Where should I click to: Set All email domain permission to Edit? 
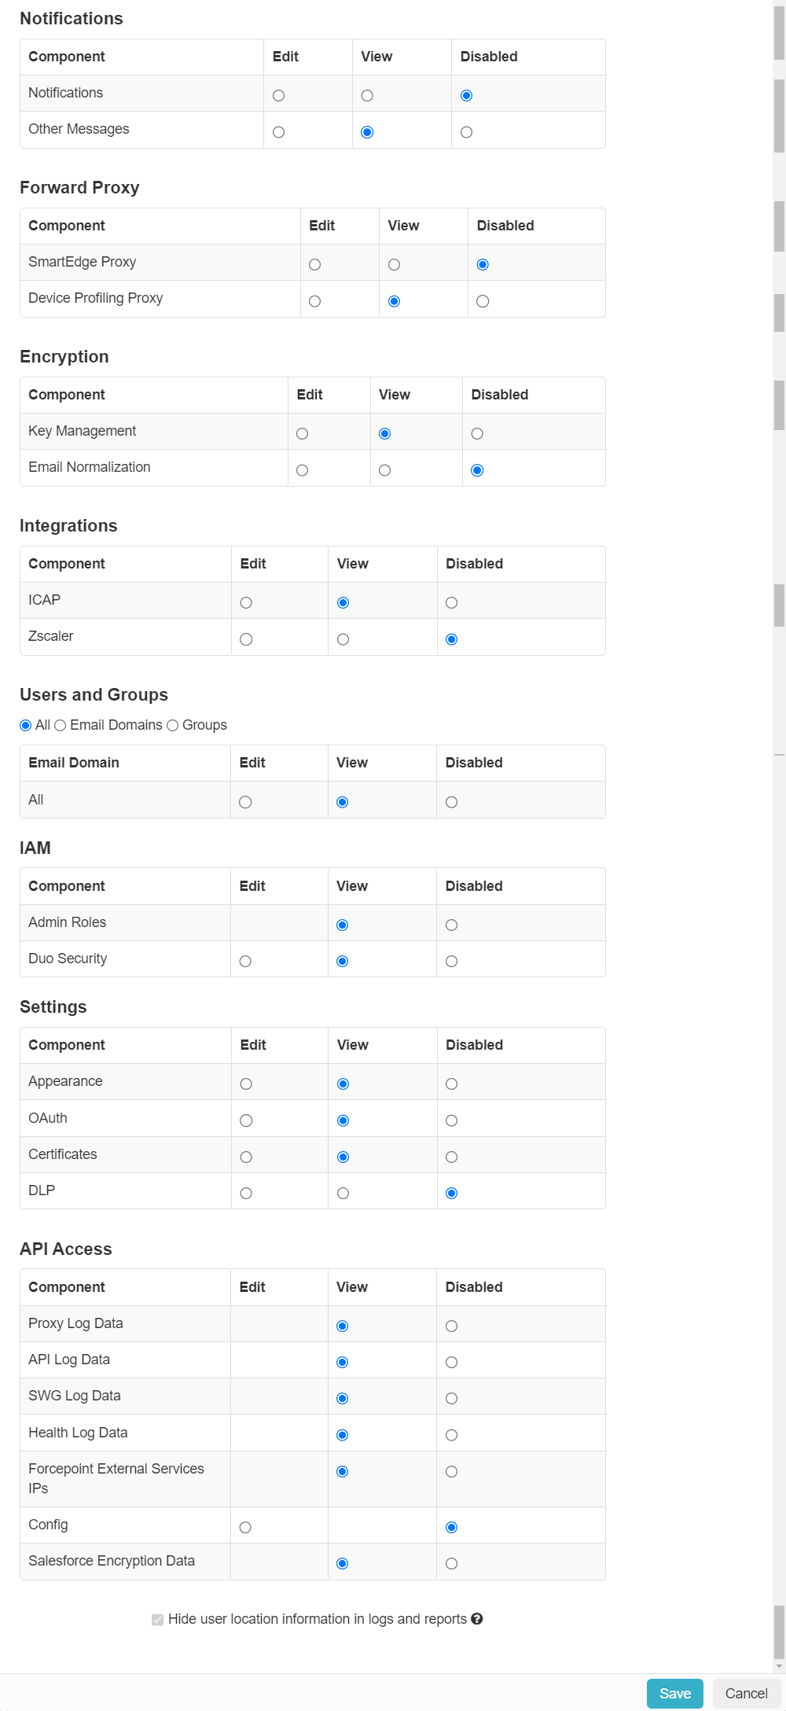(245, 802)
